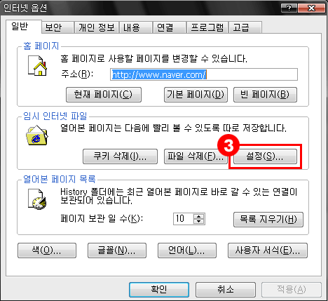Click the help question mark button
The width and height of the screenshot is (328, 301).
tap(289, 8)
